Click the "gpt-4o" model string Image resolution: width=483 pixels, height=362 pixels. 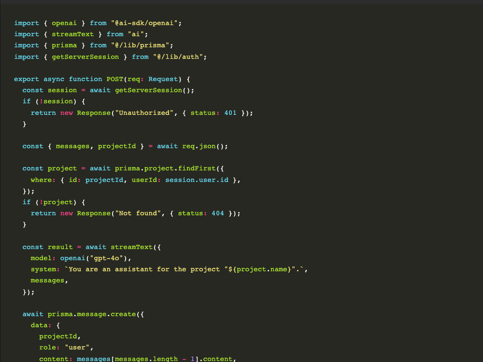[x=107, y=258]
